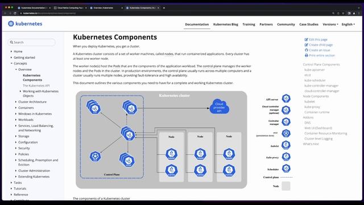Open Windows in Kubernetes sidebar item
364x205 pixels.
(x=35, y=114)
